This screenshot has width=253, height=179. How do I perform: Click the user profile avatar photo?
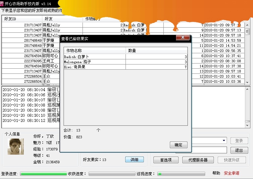click(x=16, y=147)
